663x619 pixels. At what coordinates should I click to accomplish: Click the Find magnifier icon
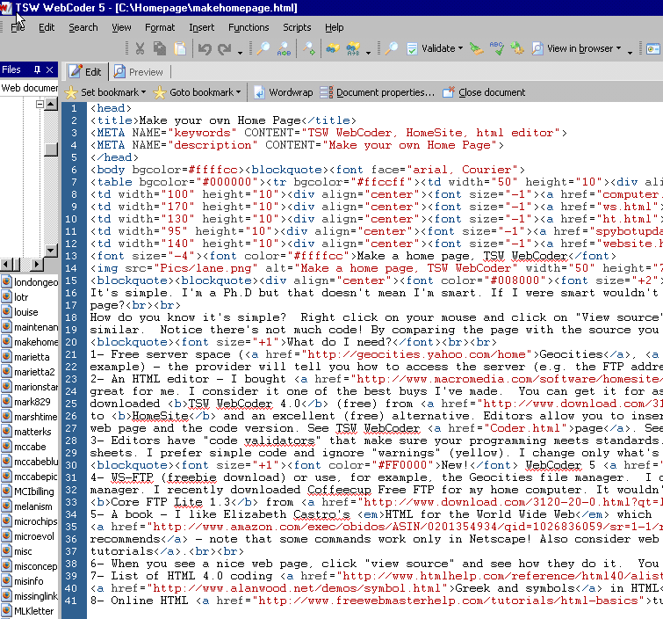263,48
